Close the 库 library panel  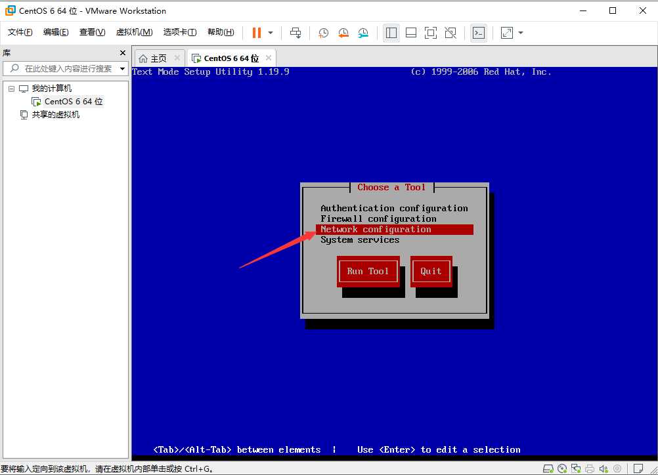click(x=123, y=53)
